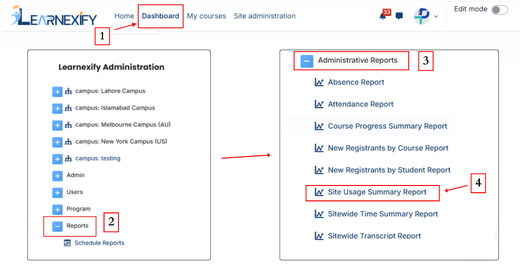Expand the Melbourne Campus (AU) node
This screenshot has height=272, width=520.
[x=57, y=125]
